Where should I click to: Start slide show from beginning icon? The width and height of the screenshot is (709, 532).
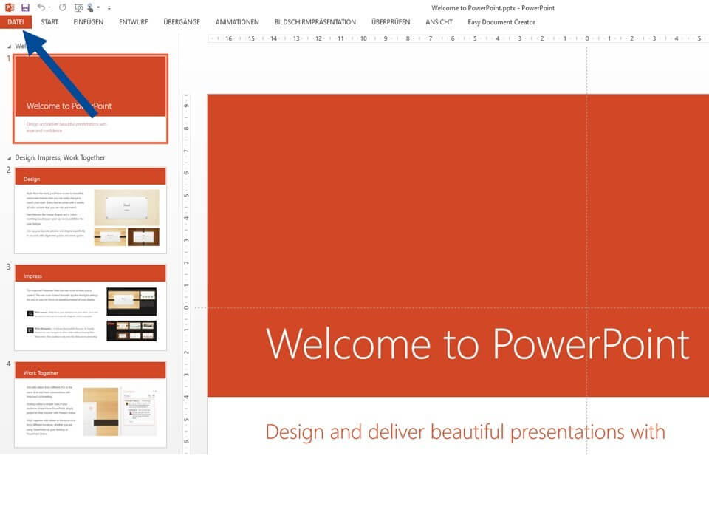point(78,7)
